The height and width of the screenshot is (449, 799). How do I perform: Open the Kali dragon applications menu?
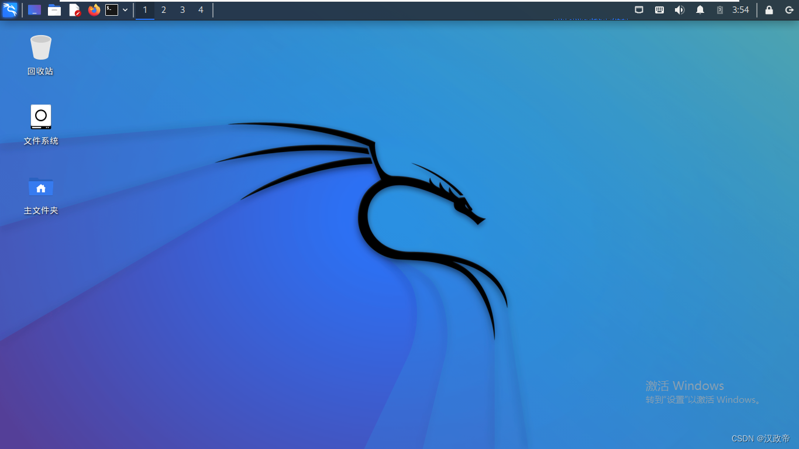point(10,9)
